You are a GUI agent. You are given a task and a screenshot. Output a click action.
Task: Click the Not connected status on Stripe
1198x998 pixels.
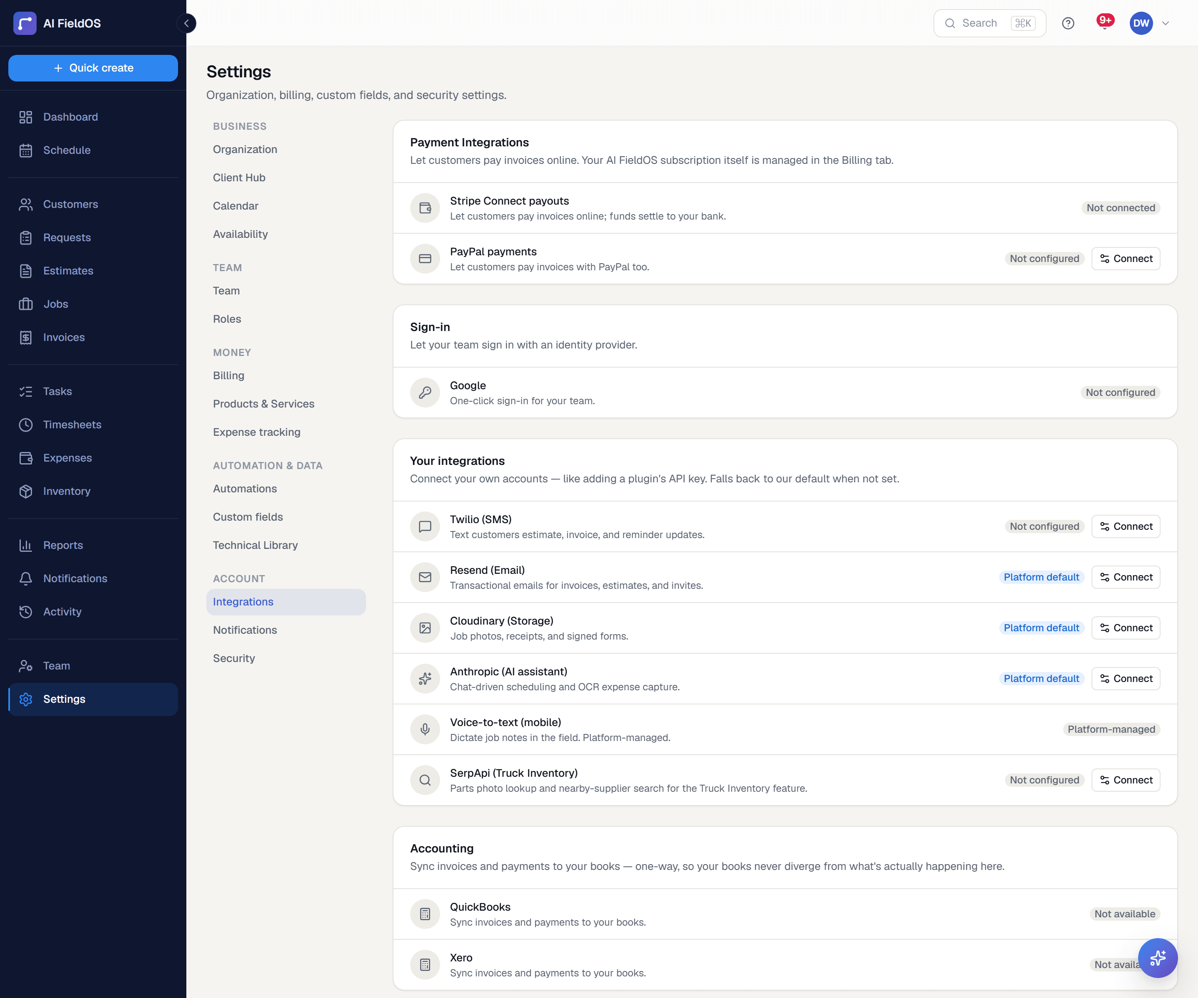click(1120, 208)
